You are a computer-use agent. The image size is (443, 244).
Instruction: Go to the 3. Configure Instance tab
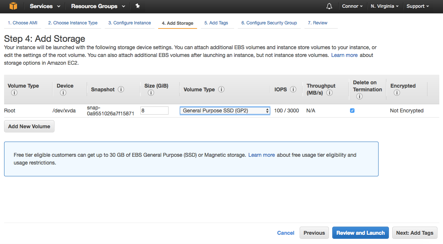click(130, 23)
